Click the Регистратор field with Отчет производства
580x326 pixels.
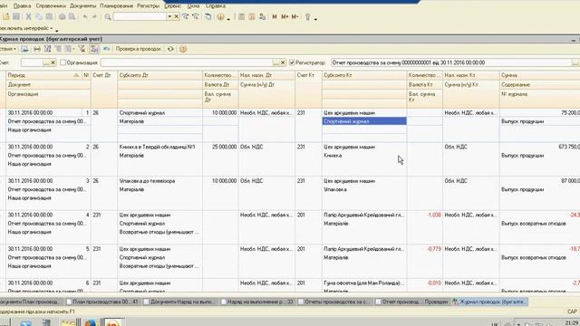click(451, 62)
